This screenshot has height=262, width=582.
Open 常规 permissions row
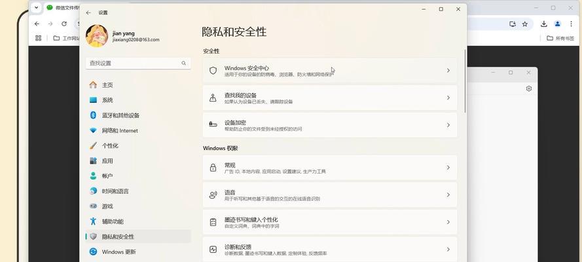click(329, 168)
